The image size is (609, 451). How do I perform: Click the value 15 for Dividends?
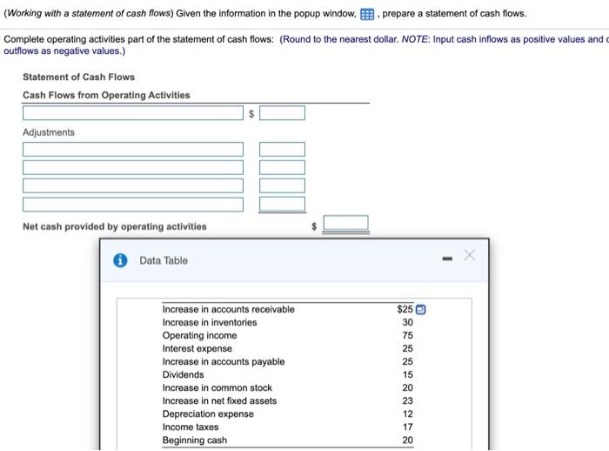click(x=407, y=374)
